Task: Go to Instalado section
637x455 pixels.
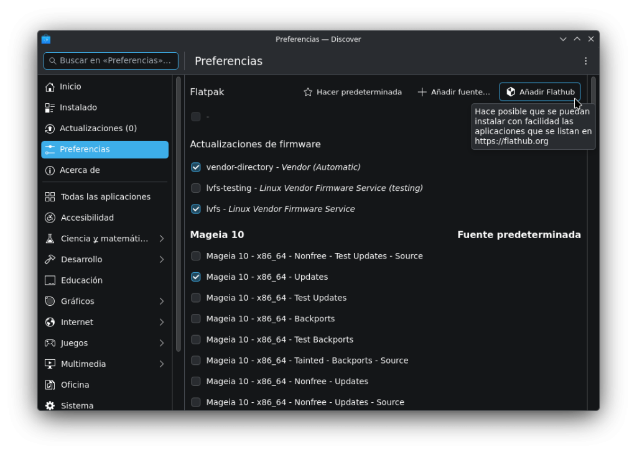Action: point(105,108)
